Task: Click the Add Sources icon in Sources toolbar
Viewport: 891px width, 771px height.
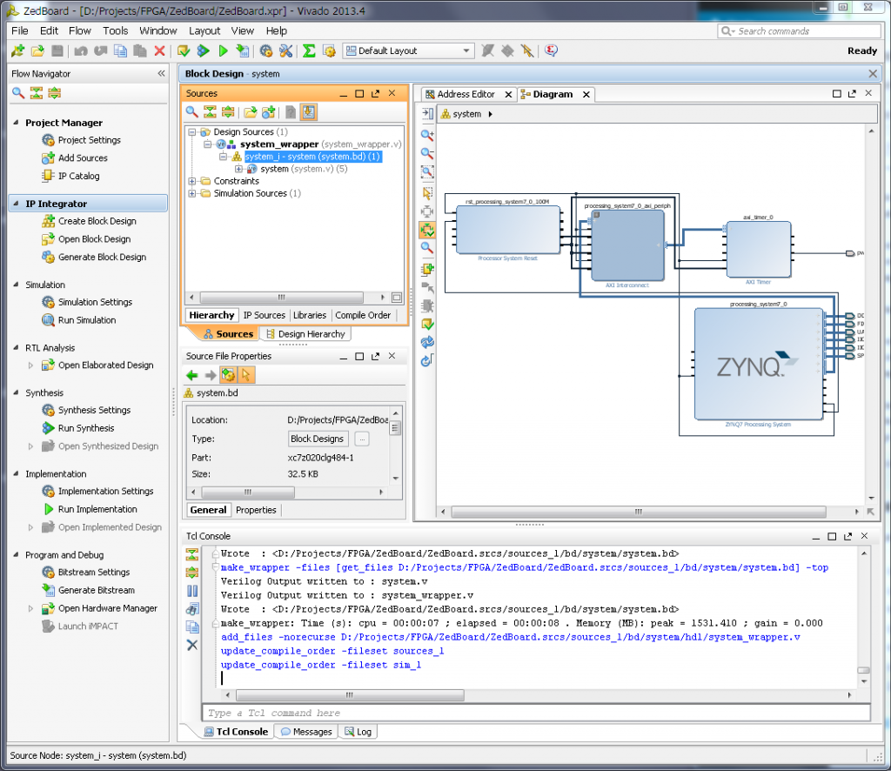Action: click(x=269, y=111)
